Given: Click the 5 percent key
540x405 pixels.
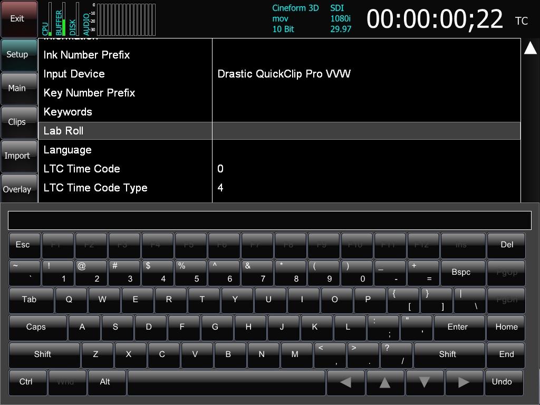Looking at the screenshot, I should pyautogui.click(x=191, y=273).
